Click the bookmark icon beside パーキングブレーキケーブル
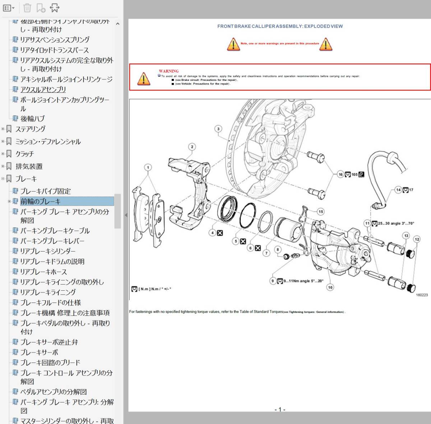Viewport: 431px width, 424px height. click(15, 230)
